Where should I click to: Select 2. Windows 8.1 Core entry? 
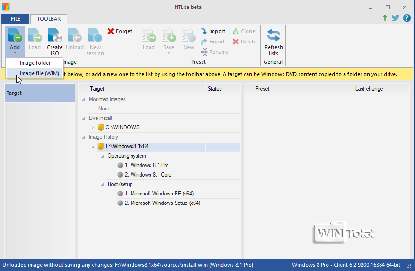pyautogui.click(x=148, y=175)
